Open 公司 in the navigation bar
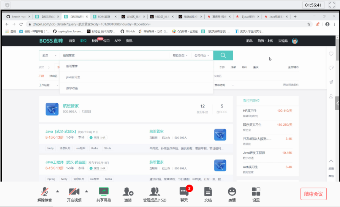 pyautogui.click(x=106, y=41)
